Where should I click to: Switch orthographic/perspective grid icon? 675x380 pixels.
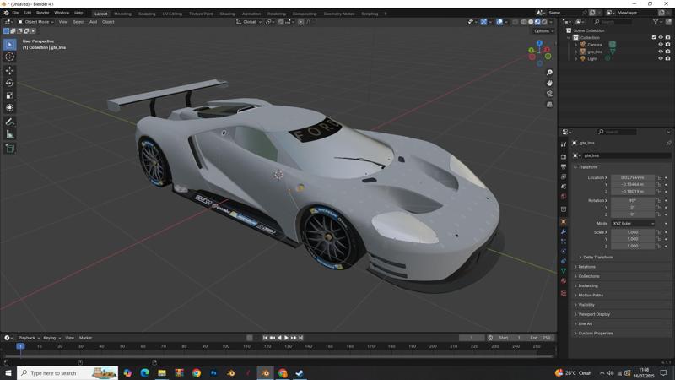[549, 104]
